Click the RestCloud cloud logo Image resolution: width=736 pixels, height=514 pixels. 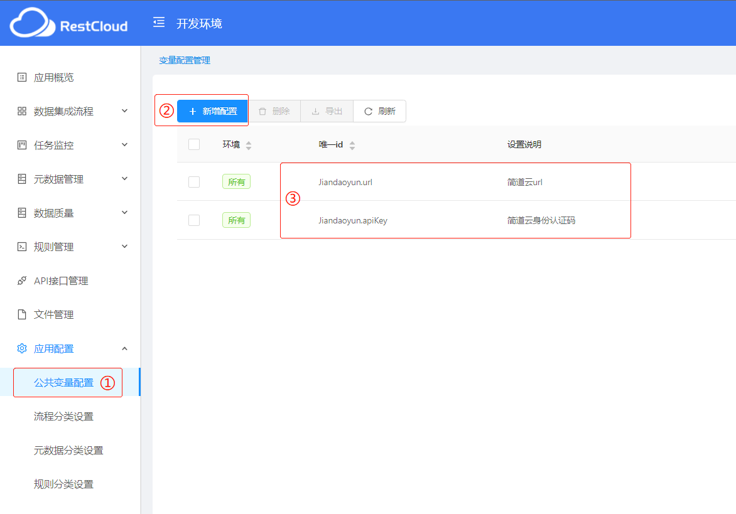click(30, 23)
